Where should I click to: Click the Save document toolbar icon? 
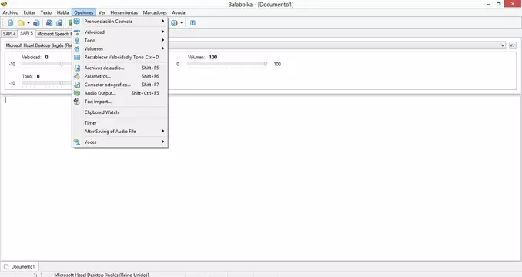[36, 23]
